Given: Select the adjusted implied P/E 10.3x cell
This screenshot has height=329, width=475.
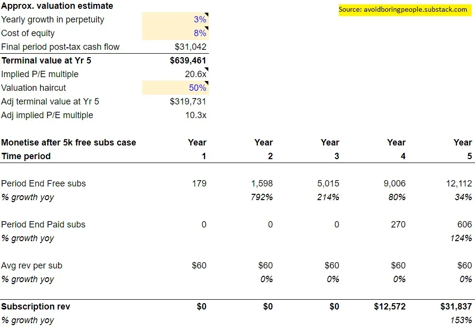Looking at the screenshot, I should (x=193, y=115).
